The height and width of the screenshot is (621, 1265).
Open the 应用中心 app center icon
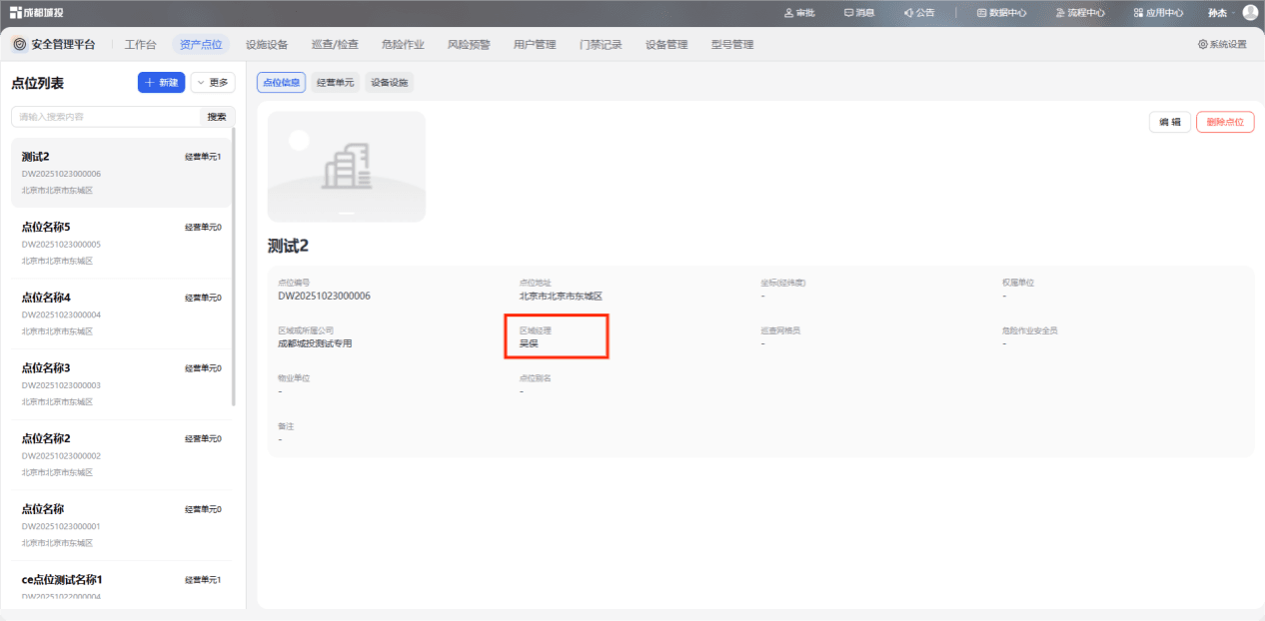point(1138,13)
